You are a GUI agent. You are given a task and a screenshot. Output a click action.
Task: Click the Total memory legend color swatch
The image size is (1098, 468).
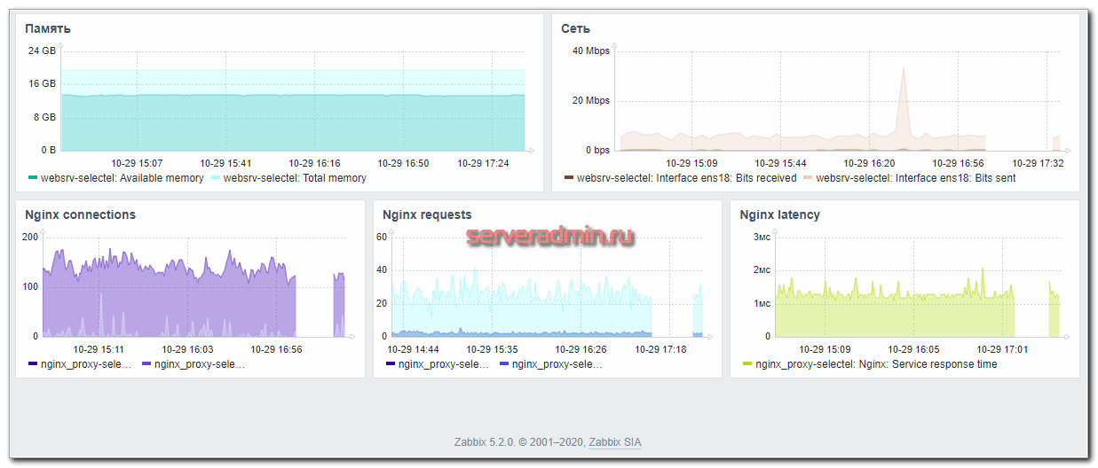tap(216, 178)
